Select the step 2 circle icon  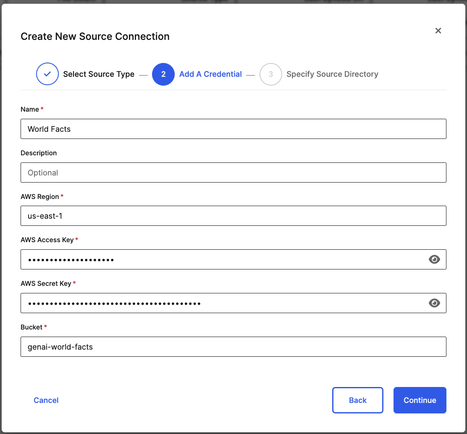pos(163,74)
